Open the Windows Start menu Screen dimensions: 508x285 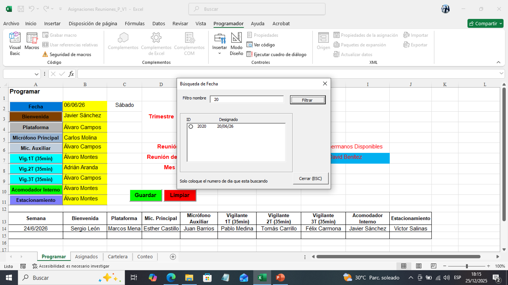point(9,277)
